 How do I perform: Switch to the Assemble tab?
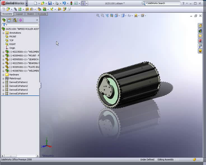coord(7,14)
